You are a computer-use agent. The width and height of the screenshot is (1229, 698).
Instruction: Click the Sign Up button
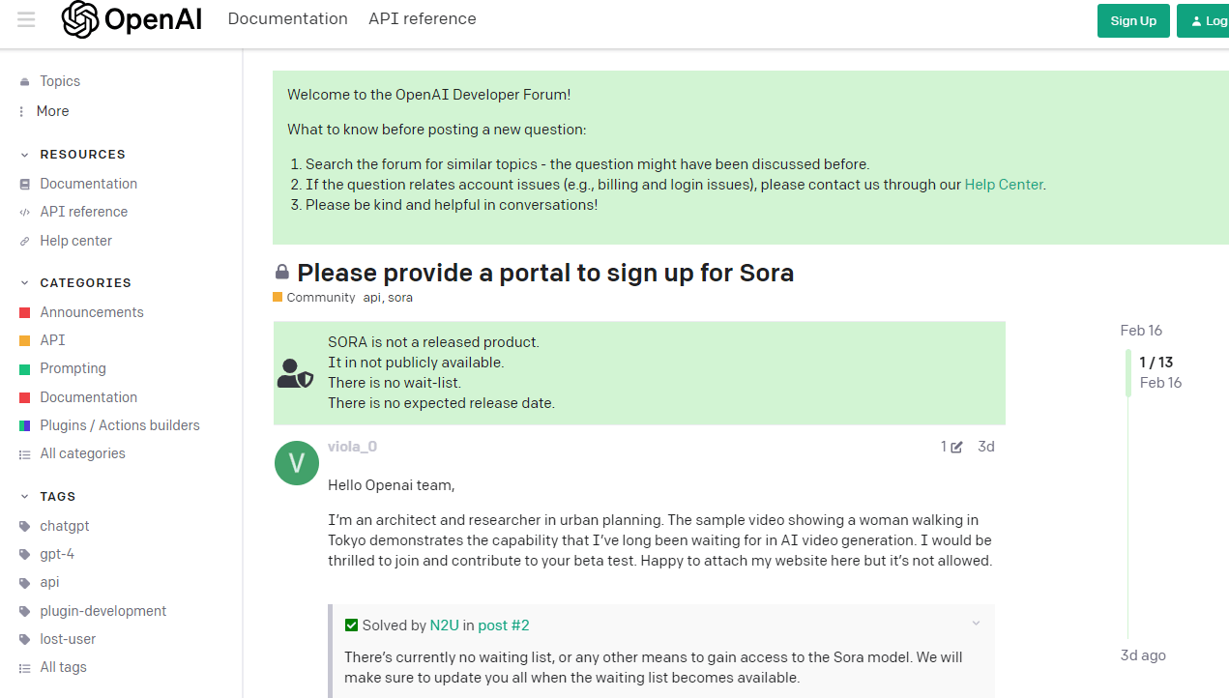click(1133, 21)
